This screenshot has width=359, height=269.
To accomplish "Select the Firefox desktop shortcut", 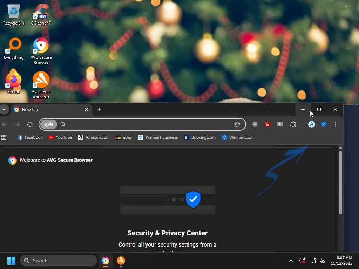I will 14,82.
